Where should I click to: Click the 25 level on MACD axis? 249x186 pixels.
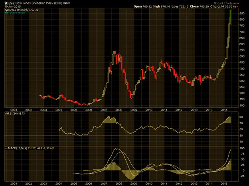click(x=242, y=165)
